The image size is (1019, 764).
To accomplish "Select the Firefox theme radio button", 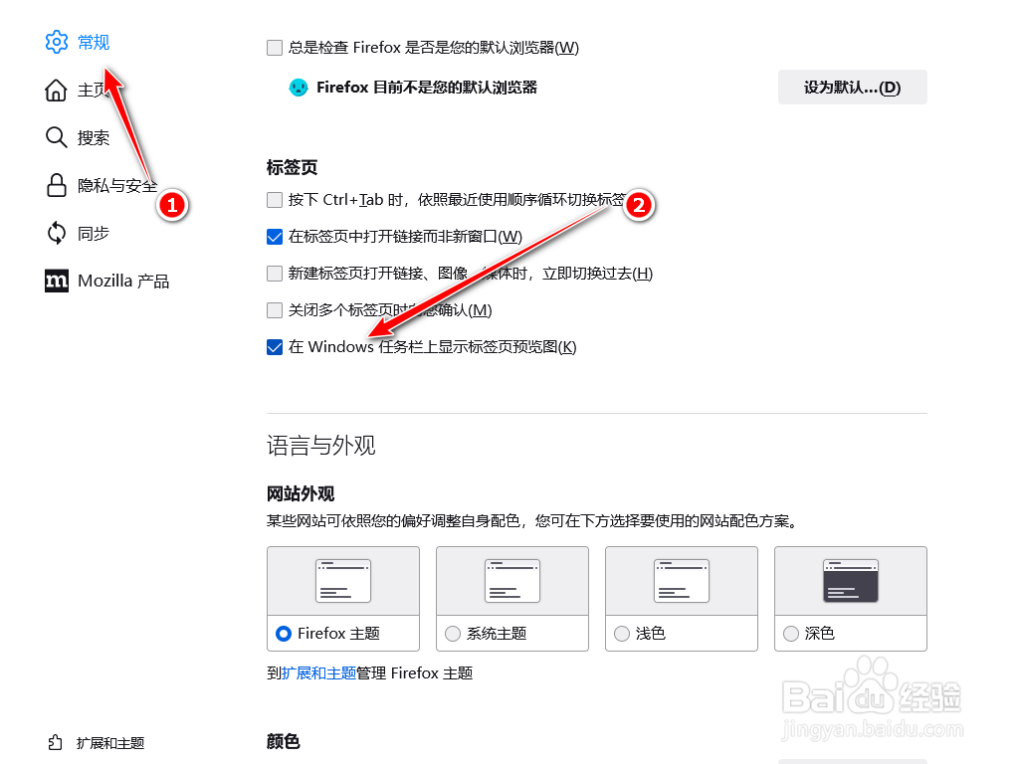I will (x=284, y=634).
